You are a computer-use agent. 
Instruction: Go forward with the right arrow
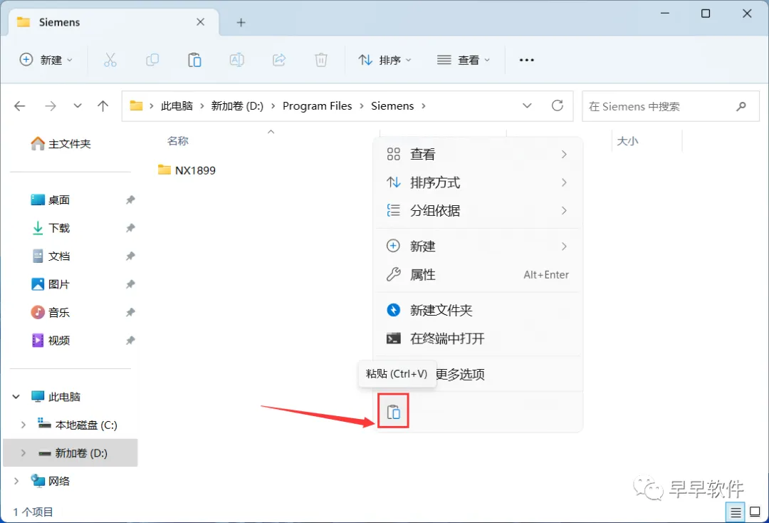pyautogui.click(x=51, y=106)
